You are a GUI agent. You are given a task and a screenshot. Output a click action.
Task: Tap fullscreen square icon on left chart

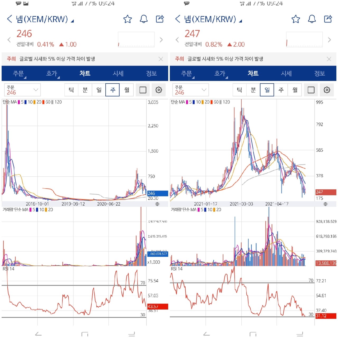click(x=143, y=90)
